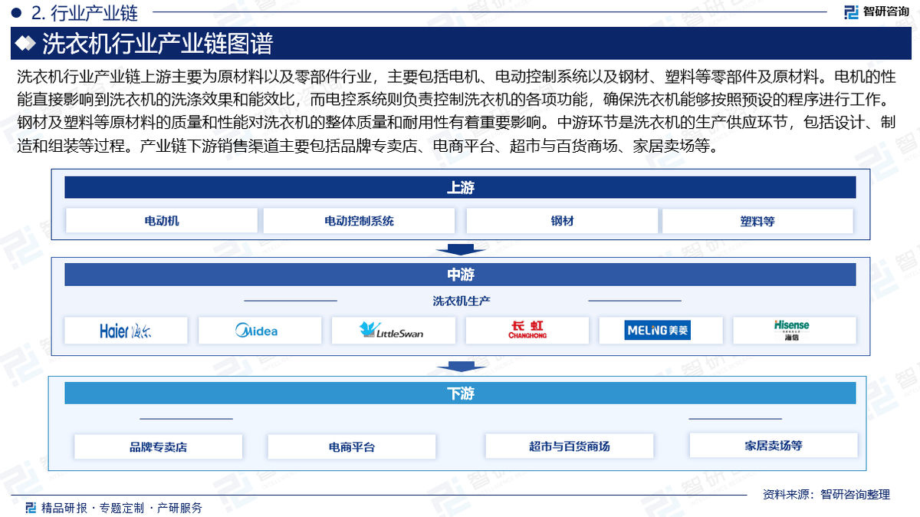920x517 pixels.
Task: Select the 下游 header bar
Action: (x=460, y=394)
